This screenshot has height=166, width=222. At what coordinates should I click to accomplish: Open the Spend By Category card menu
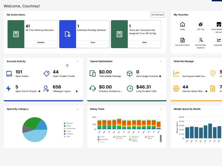78,109
